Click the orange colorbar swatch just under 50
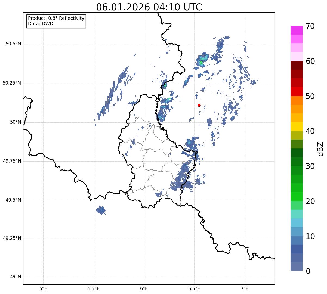Screen dimensions: 327x294 pyautogui.click(x=297, y=100)
